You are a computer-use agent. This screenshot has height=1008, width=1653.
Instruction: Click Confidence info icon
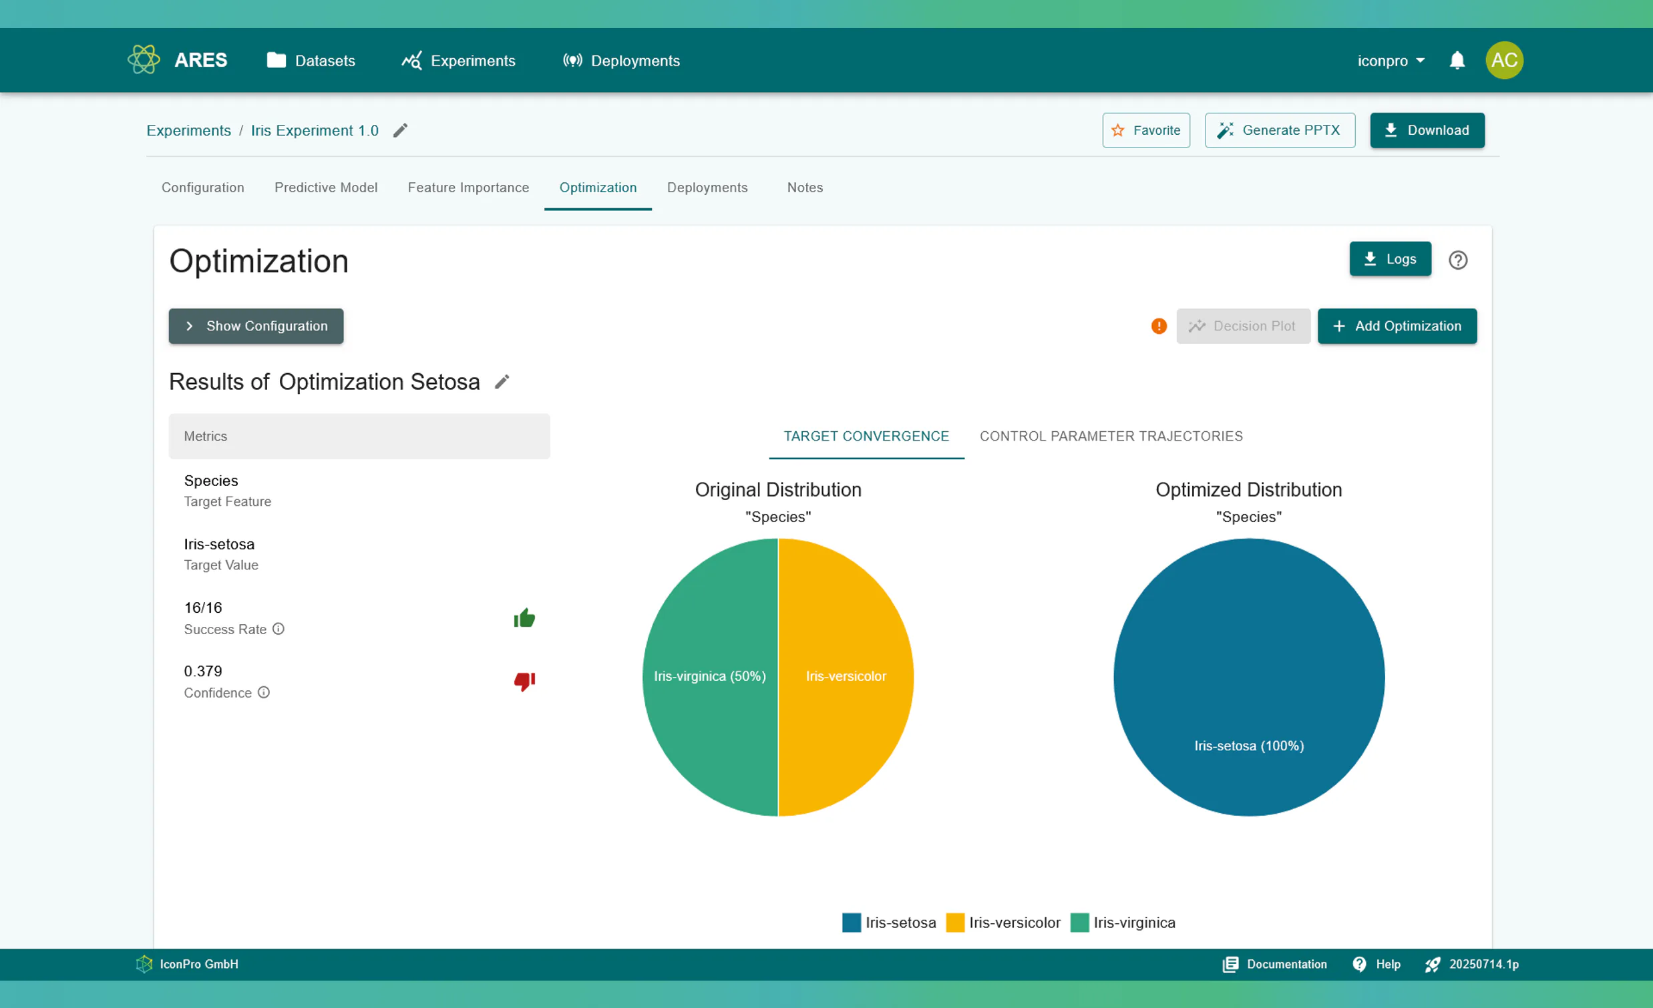[264, 692]
